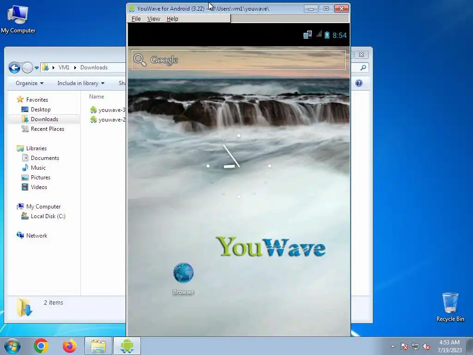The width and height of the screenshot is (473, 355).
Task: Click the My Computer desktop icon
Action: [x=18, y=19]
